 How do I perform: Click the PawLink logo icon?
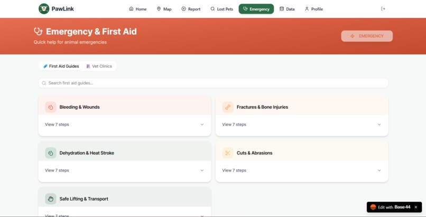coord(44,8)
